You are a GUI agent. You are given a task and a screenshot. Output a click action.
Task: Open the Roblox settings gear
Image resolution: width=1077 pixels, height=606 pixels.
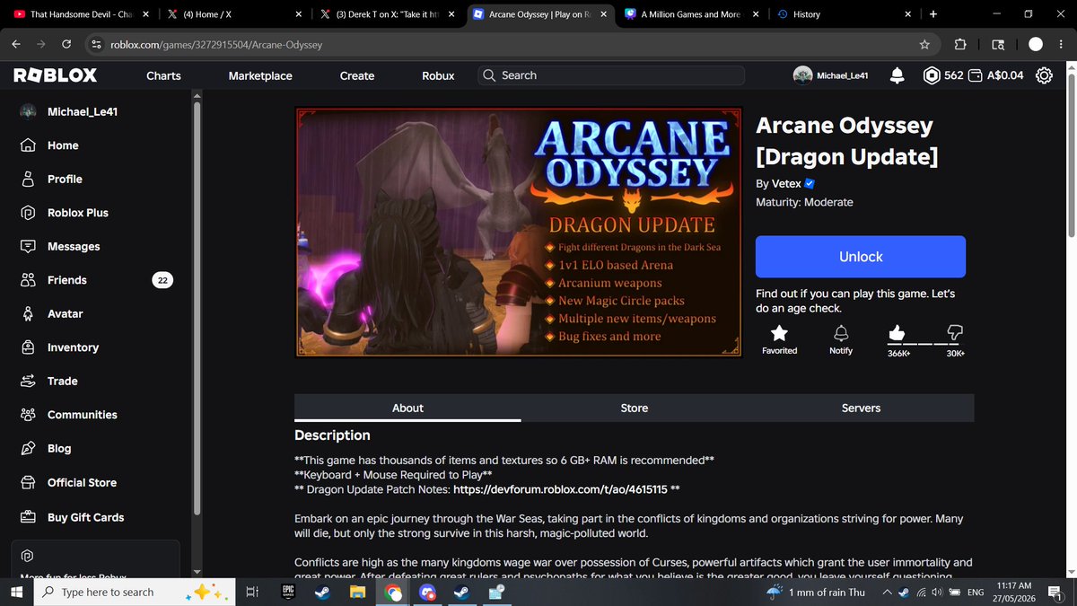1044,75
